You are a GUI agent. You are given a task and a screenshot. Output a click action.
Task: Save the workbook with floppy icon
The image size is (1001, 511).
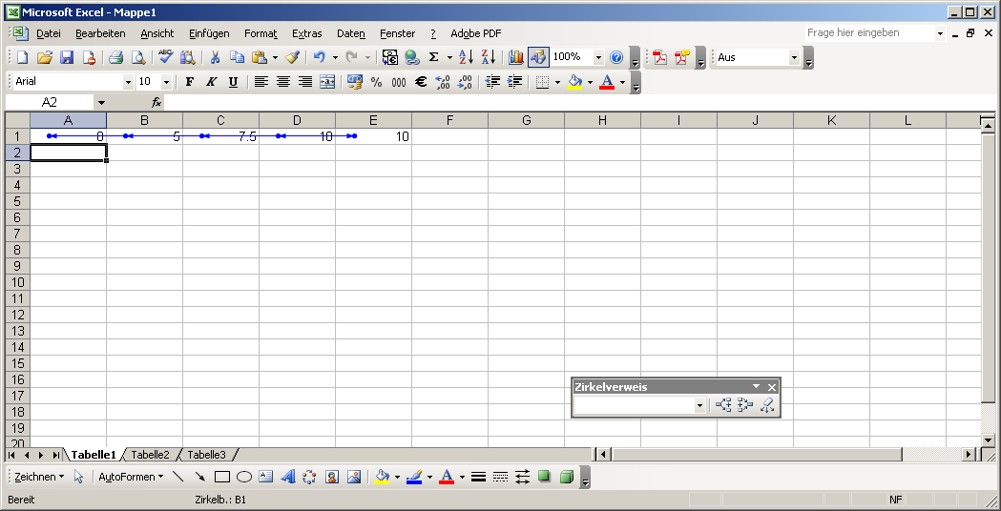pos(67,57)
